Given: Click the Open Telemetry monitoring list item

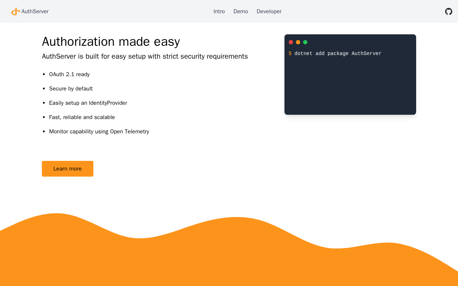Looking at the screenshot, I should coord(99,132).
